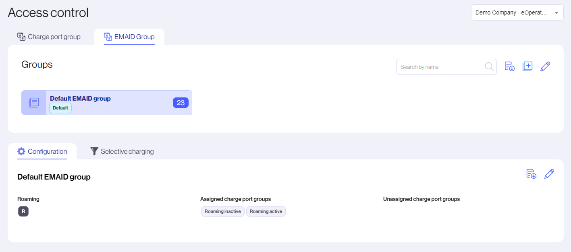Viewport: 571px width, 252px height.
Task: Click the Unassigned charge port groups heading
Action: (x=421, y=199)
